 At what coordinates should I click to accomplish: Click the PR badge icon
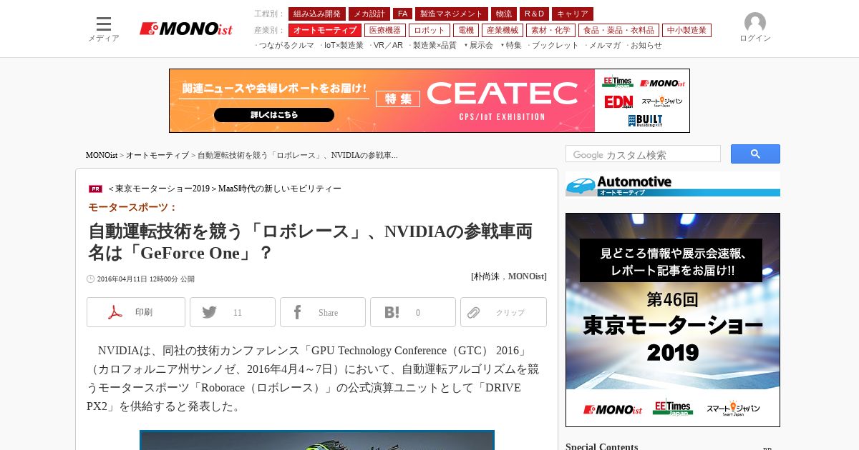95,189
